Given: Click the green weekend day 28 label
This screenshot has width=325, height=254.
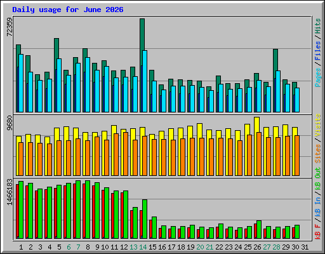Looking at the screenshot, I should tap(276, 247).
